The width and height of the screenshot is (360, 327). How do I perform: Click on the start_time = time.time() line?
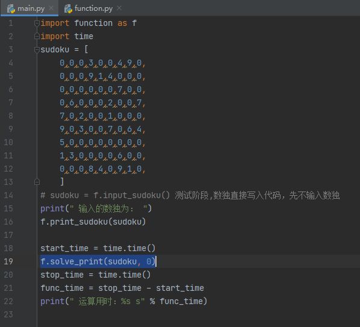click(98, 248)
